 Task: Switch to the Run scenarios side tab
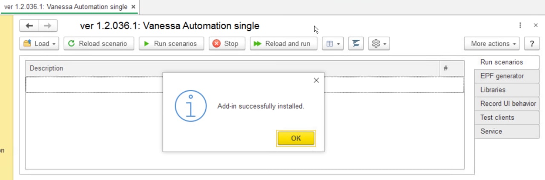(507, 62)
